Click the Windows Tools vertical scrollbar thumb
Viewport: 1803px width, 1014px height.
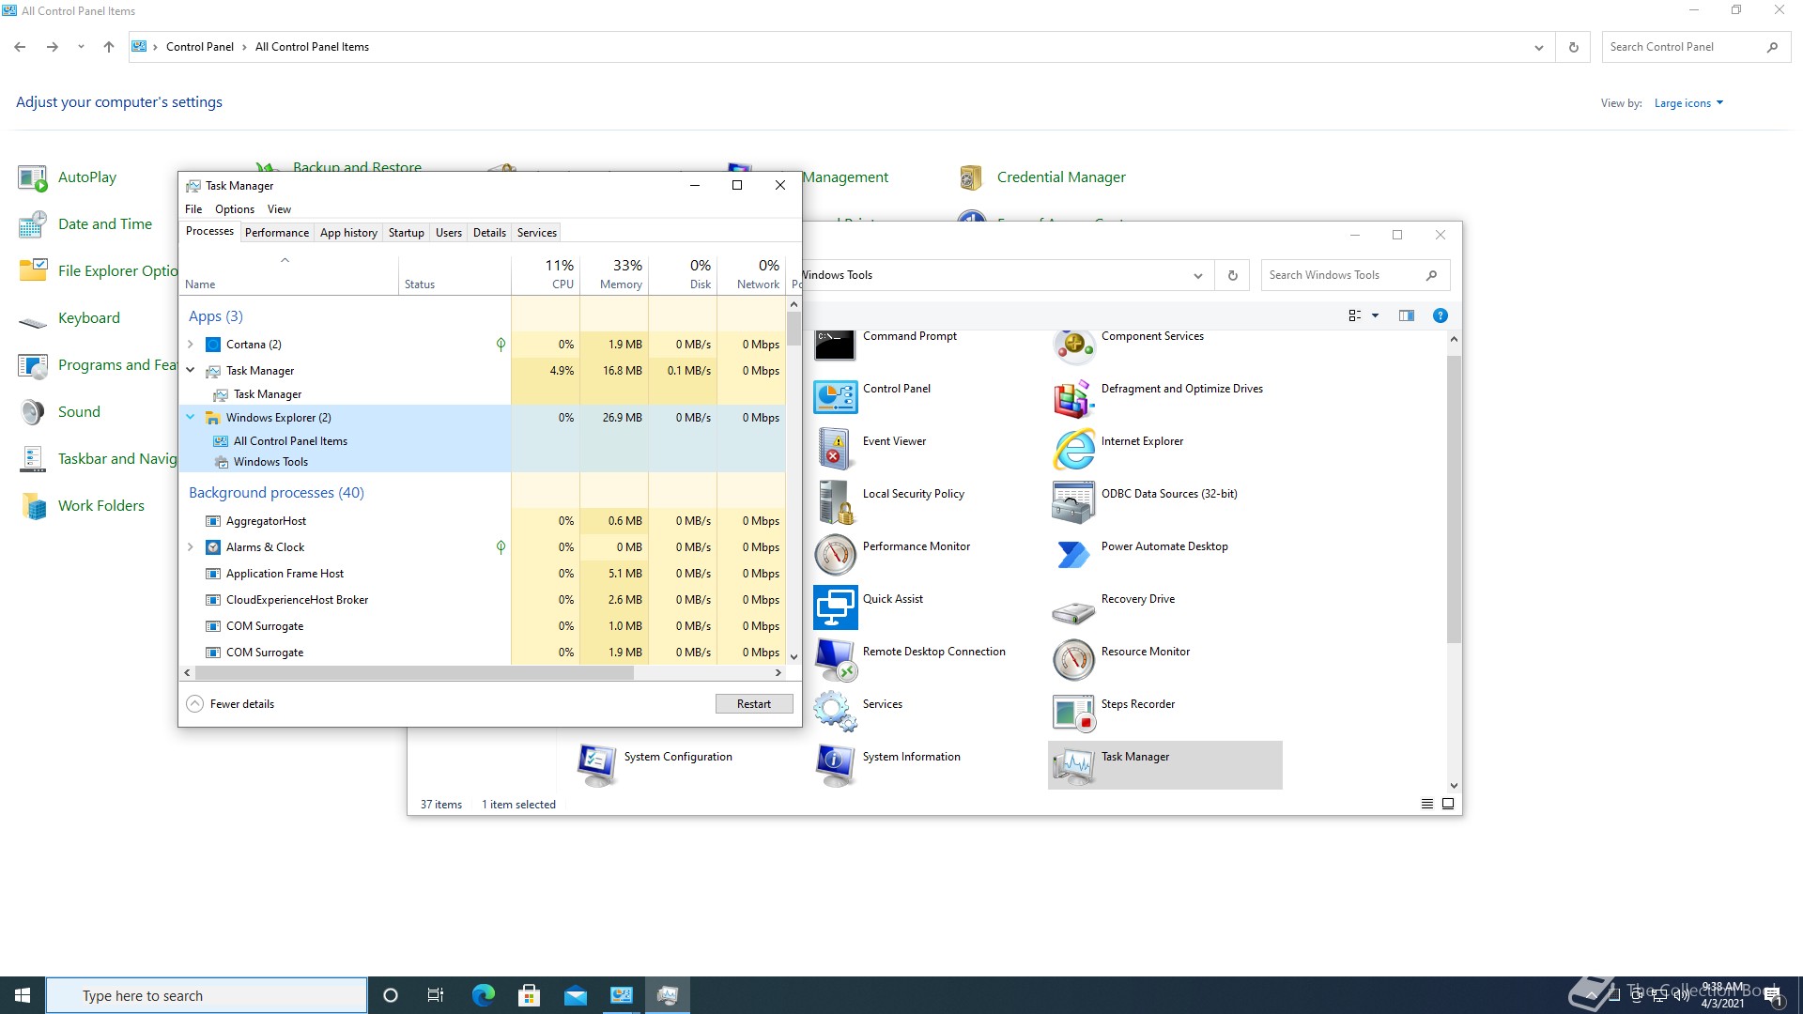(1454, 499)
